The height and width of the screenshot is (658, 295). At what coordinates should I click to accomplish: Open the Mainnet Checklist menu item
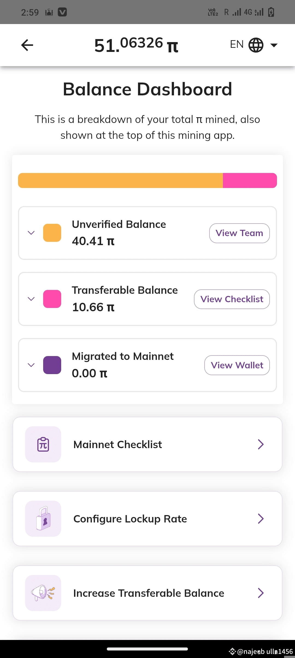pyautogui.click(x=147, y=444)
